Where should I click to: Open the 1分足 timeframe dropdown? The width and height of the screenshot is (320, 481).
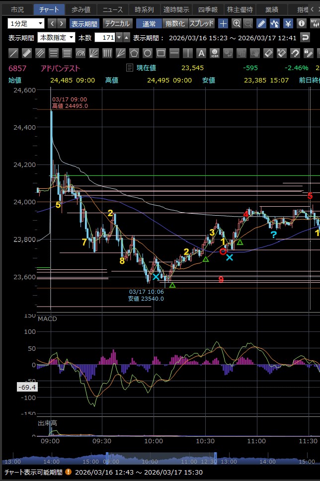tap(26, 23)
